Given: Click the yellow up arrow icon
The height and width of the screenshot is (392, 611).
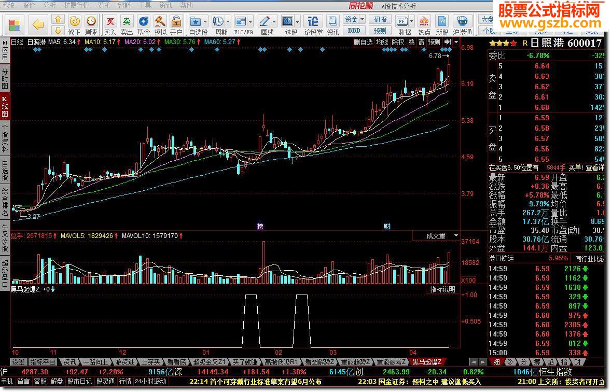Looking at the screenshot, I should [58, 19].
